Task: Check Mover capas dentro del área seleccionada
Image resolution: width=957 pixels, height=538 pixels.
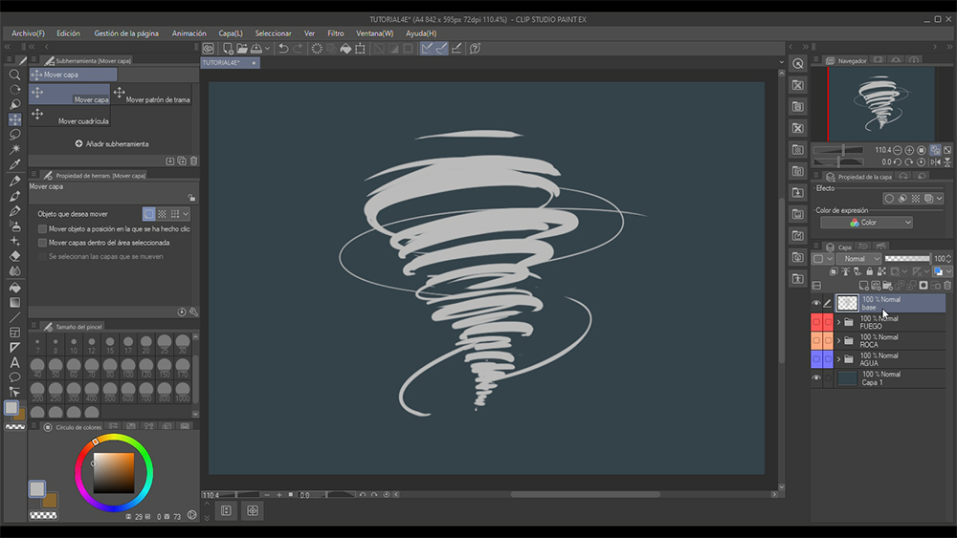Action: (42, 243)
